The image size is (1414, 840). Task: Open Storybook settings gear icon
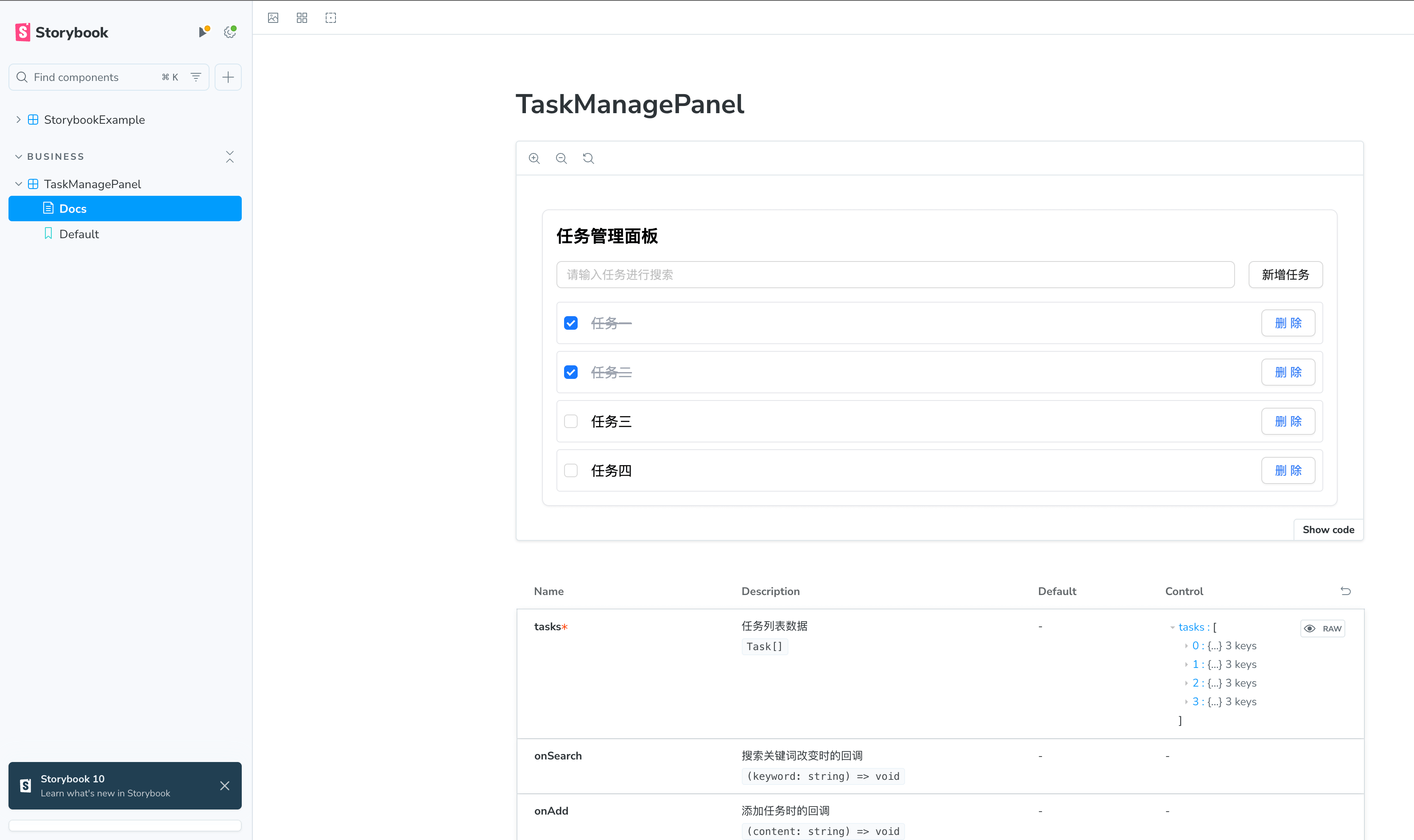(230, 32)
